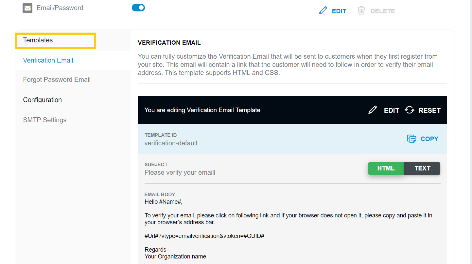Click the pencil EDIT icon at top right
Viewport: 472px width, 264px height.
pyautogui.click(x=323, y=10)
